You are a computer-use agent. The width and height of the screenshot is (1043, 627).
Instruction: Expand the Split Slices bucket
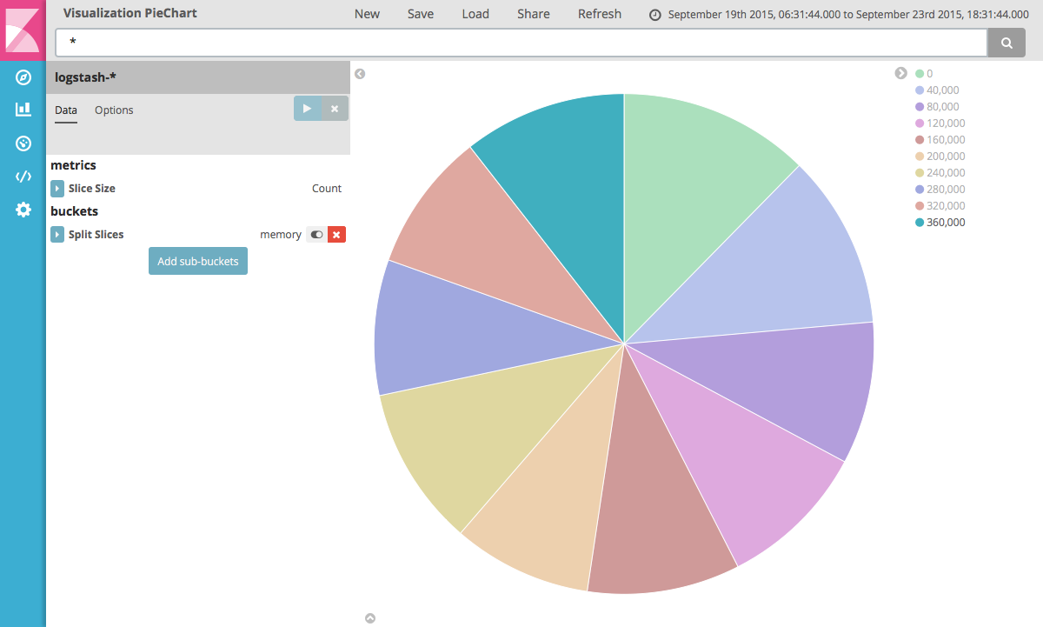click(57, 235)
